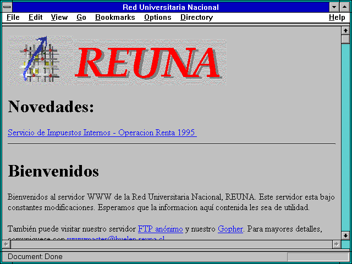Click the vertical scrollbar up arrow
Viewport: 352px width, 264px height.
(345, 31)
